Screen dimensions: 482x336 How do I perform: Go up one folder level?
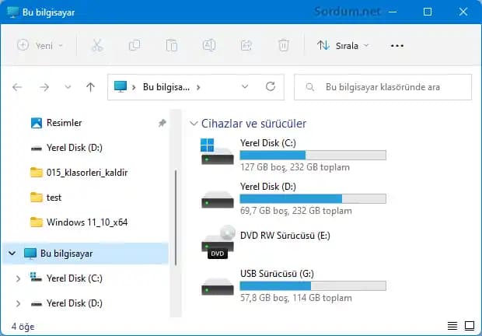(90, 87)
